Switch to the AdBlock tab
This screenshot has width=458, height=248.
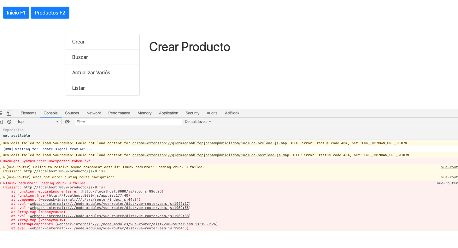(x=232, y=113)
